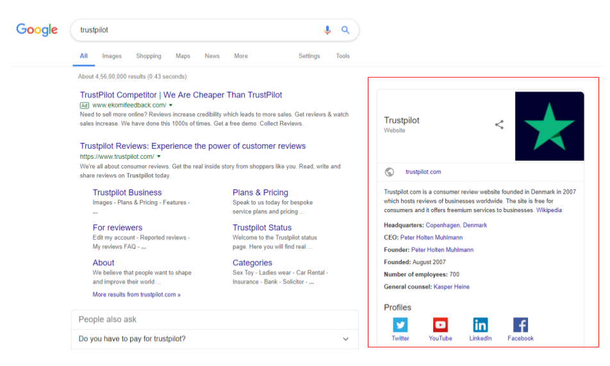Click the 'Founded: August 2007' text
This screenshot has height=366, width=610.
point(415,262)
